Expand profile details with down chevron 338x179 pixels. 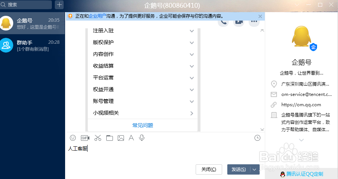[301, 140]
